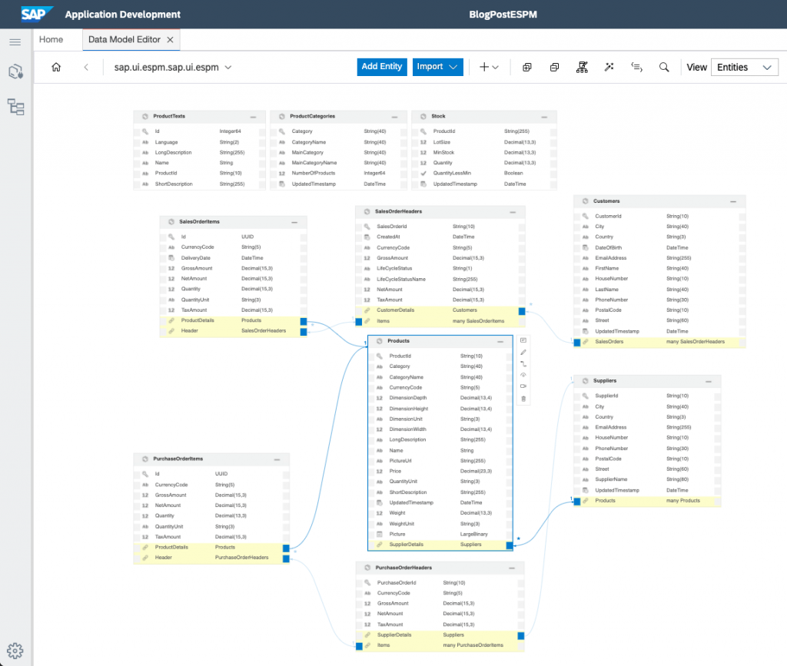The image size is (787, 666).
Task: Collapse the ProductTexts entity box
Action: click(x=253, y=117)
